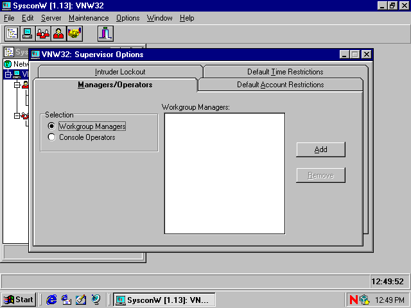411x308 pixels.
Task: Launch Internet Explorer from quick launch
Action: [x=51, y=300]
